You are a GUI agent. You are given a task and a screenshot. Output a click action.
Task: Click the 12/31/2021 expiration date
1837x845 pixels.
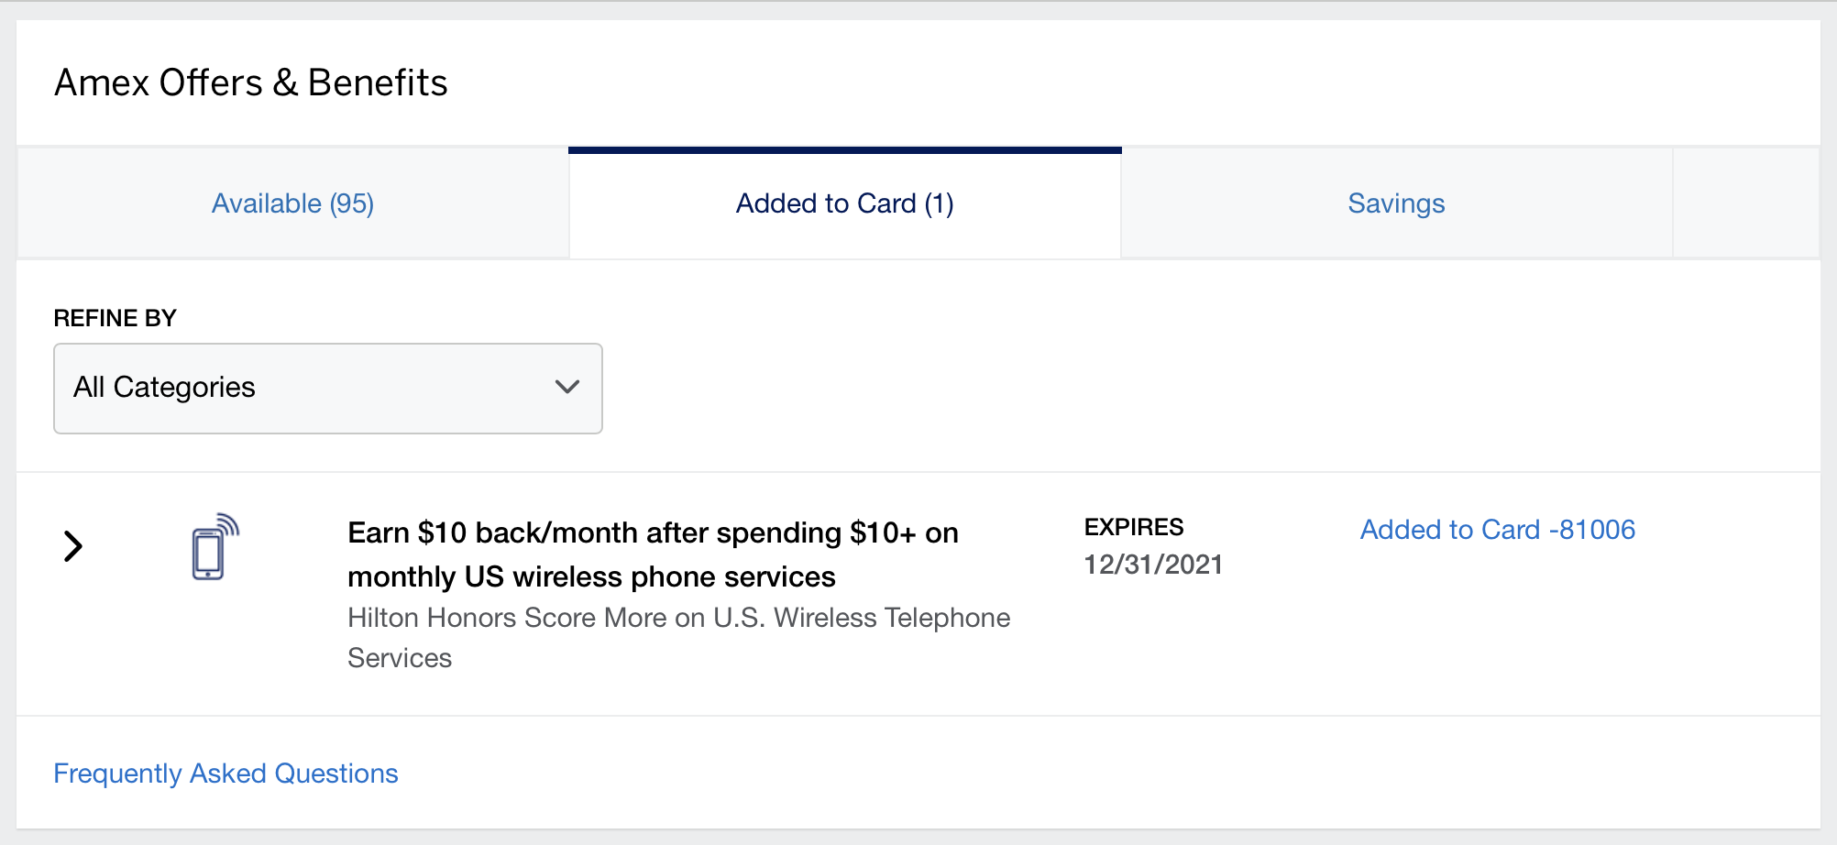coord(1153,565)
